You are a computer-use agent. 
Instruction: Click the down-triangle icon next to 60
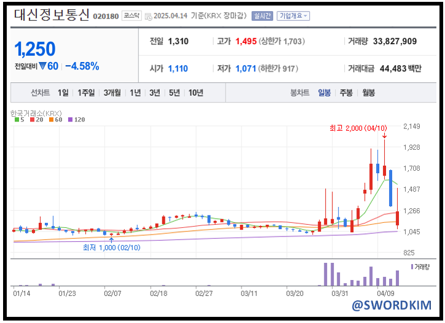pyautogui.click(x=42, y=66)
